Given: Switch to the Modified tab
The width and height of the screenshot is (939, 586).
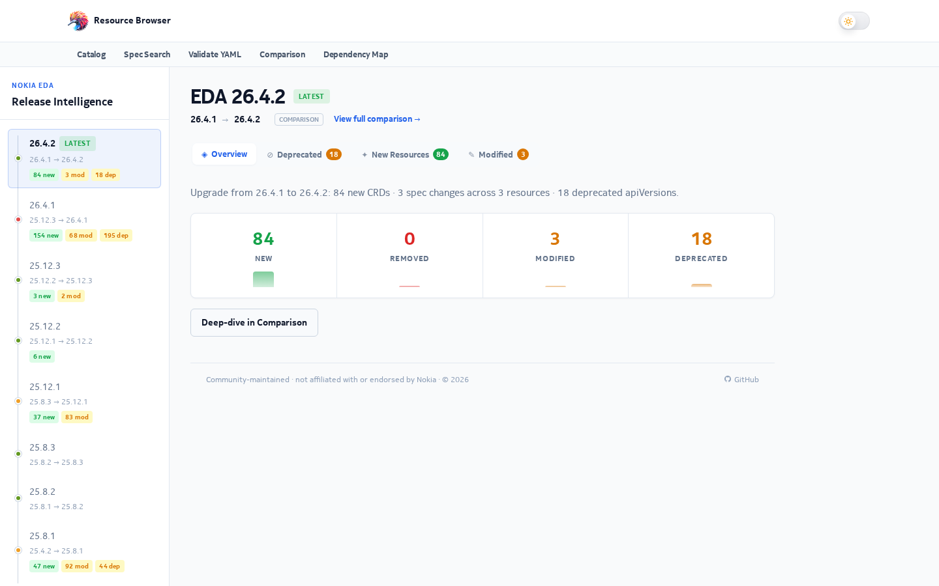Looking at the screenshot, I should pos(498,154).
